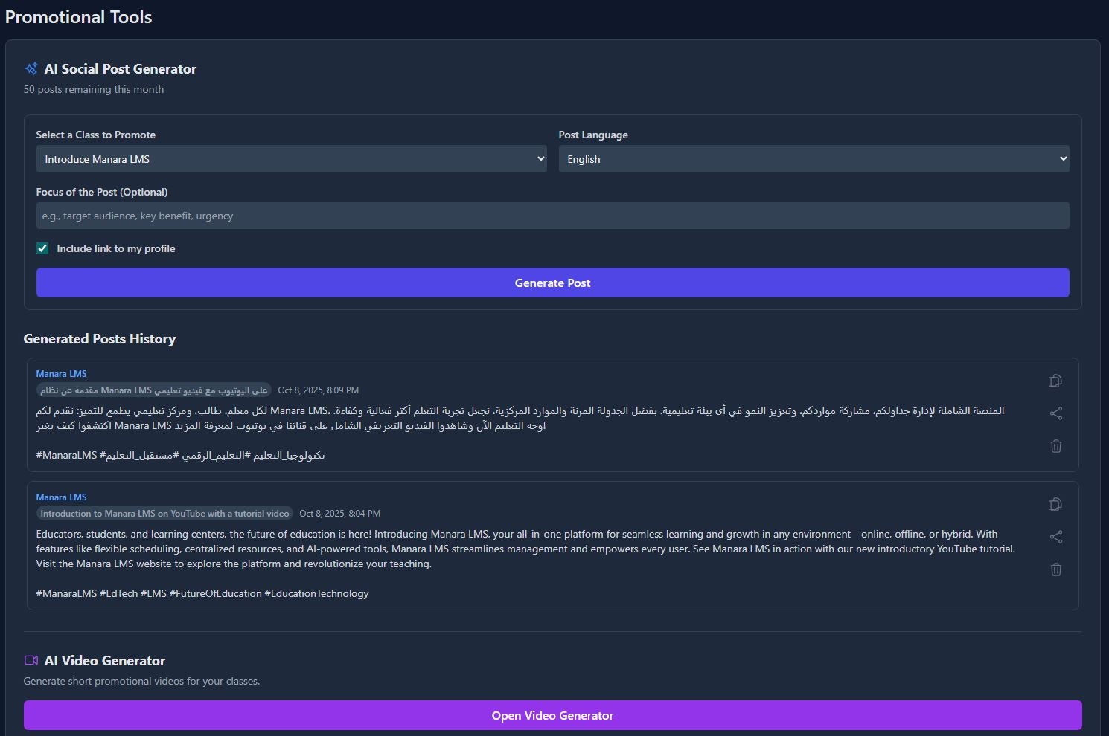Share the Arabic Manara LMS post
The height and width of the screenshot is (736, 1109).
(1056, 413)
